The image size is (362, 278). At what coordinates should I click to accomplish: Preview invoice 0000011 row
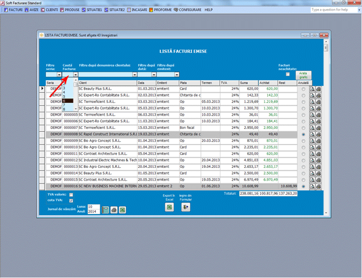point(312,154)
